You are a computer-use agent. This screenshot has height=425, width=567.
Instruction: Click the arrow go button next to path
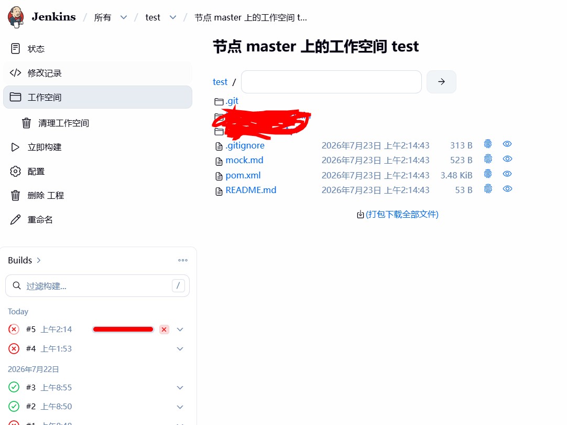pos(441,82)
